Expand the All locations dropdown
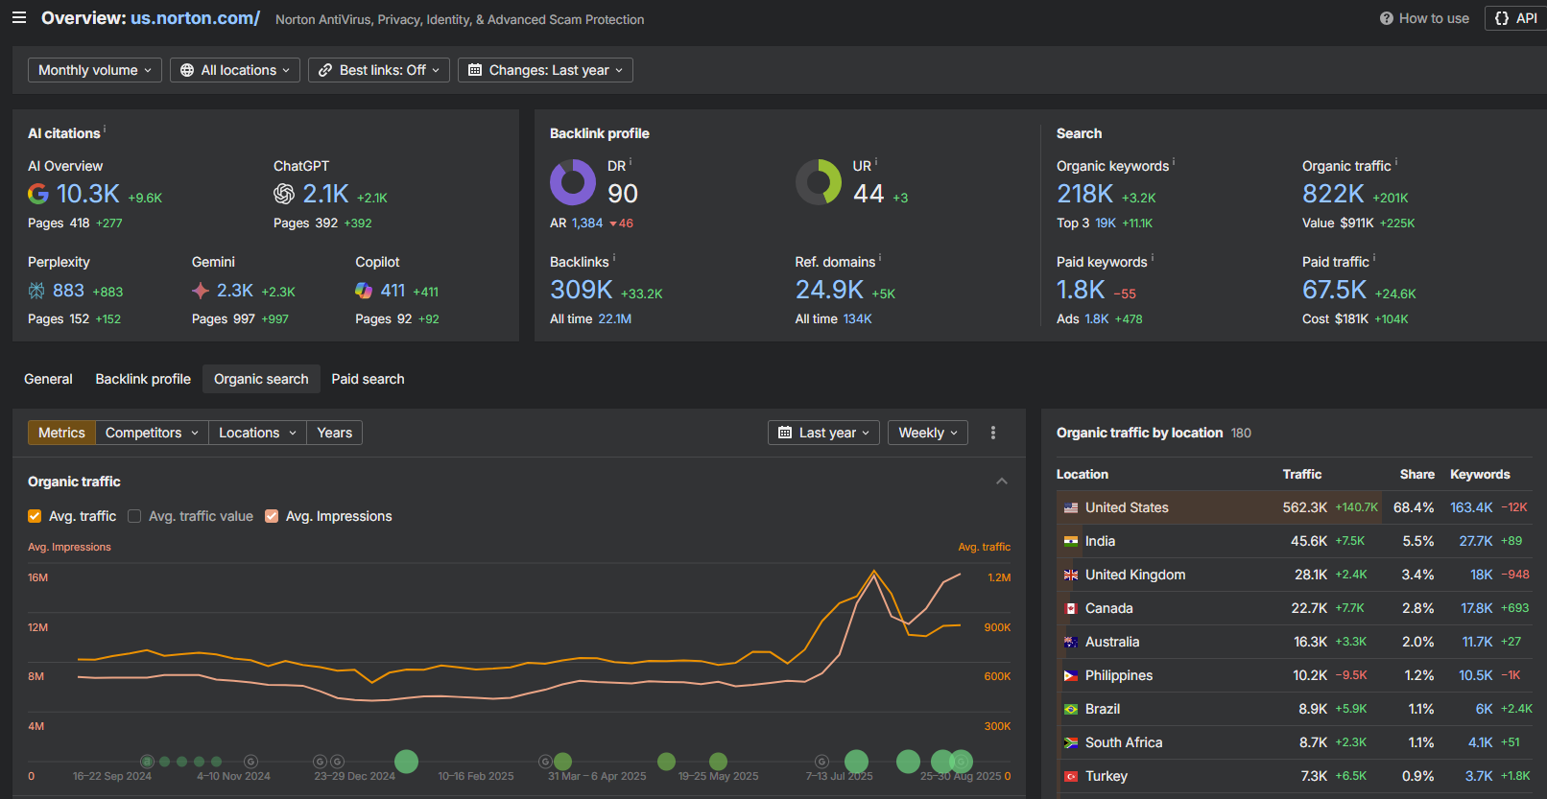Image resolution: width=1547 pixels, height=799 pixels. (235, 70)
